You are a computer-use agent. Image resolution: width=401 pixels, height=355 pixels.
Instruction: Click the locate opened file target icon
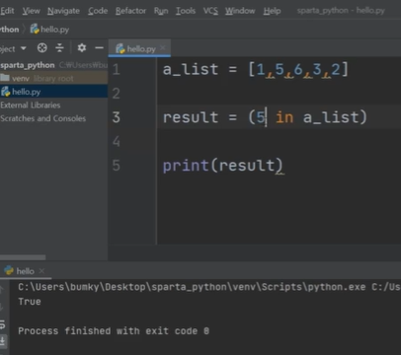pos(42,48)
